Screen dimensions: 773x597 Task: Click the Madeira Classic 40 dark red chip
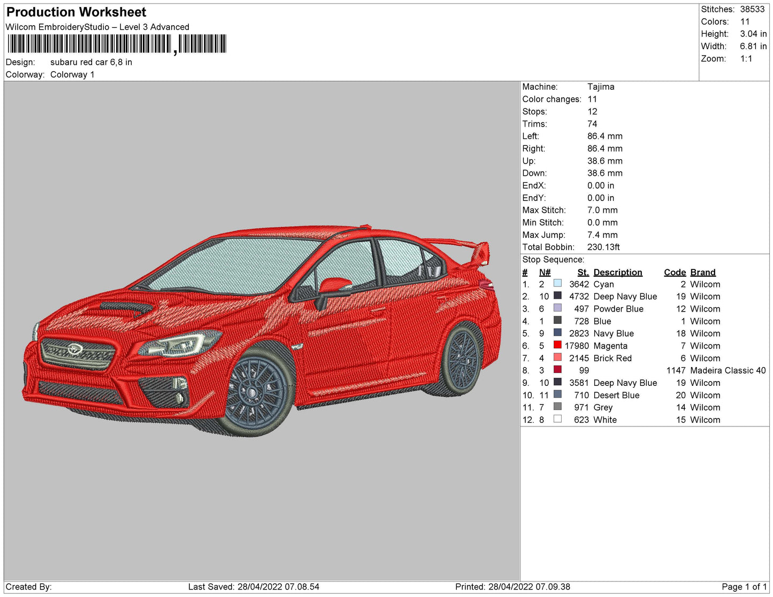[557, 370]
